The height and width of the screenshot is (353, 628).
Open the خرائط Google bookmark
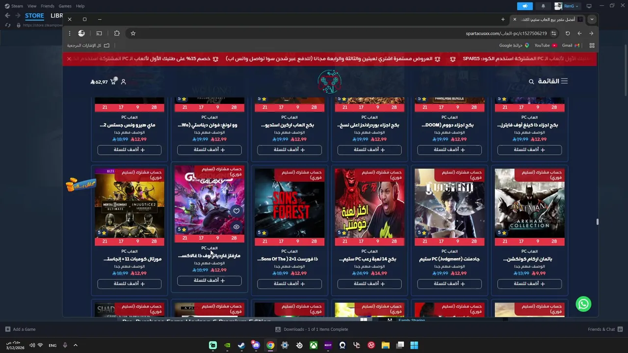[514, 46]
